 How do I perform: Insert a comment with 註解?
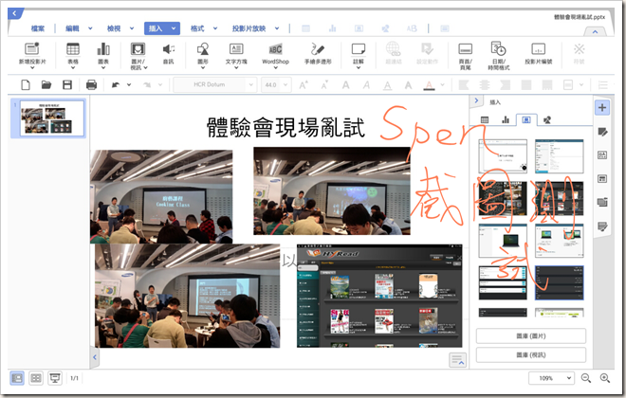point(359,55)
